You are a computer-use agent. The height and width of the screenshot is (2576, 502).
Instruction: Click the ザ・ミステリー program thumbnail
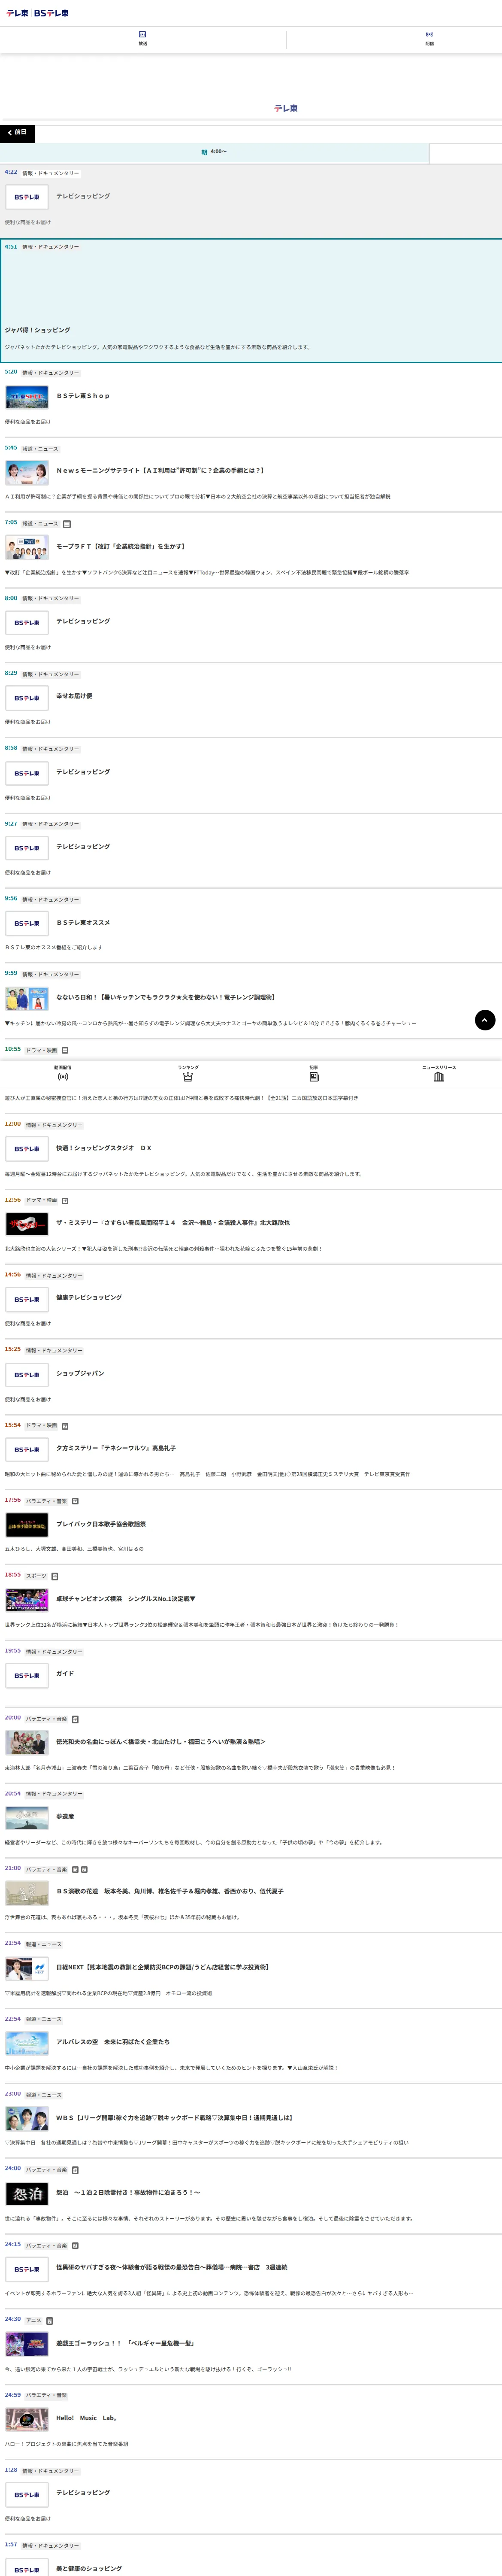click(27, 1224)
